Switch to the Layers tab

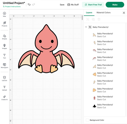[x=89, y=13]
